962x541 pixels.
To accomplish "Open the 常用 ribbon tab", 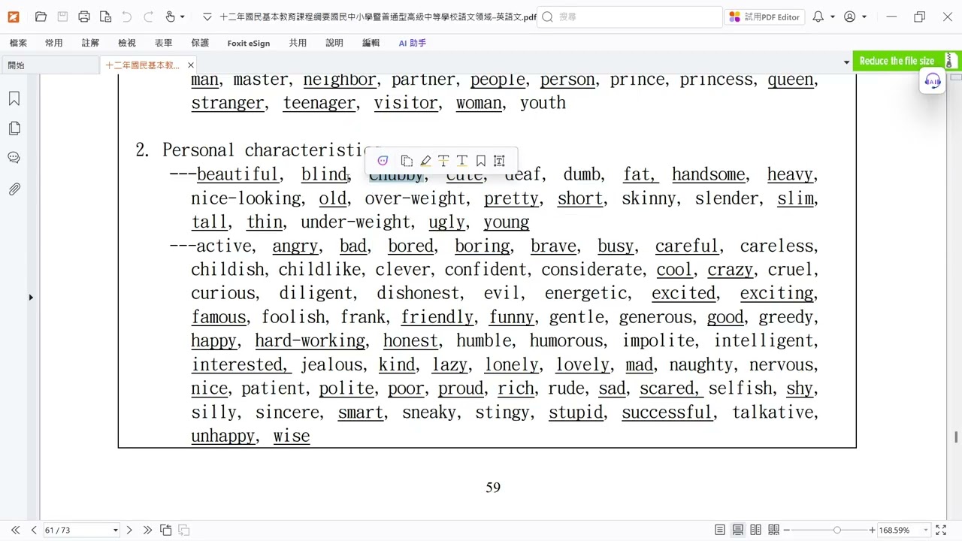I will (53, 43).
